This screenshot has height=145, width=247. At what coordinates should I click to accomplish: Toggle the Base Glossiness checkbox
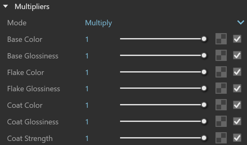tap(237, 55)
